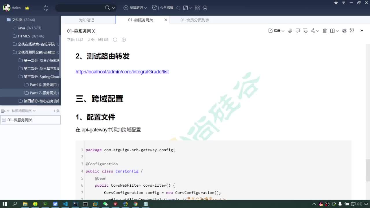The image size is (370, 208).
Task: Open the Windows Start menu
Action: (x=5, y=204)
